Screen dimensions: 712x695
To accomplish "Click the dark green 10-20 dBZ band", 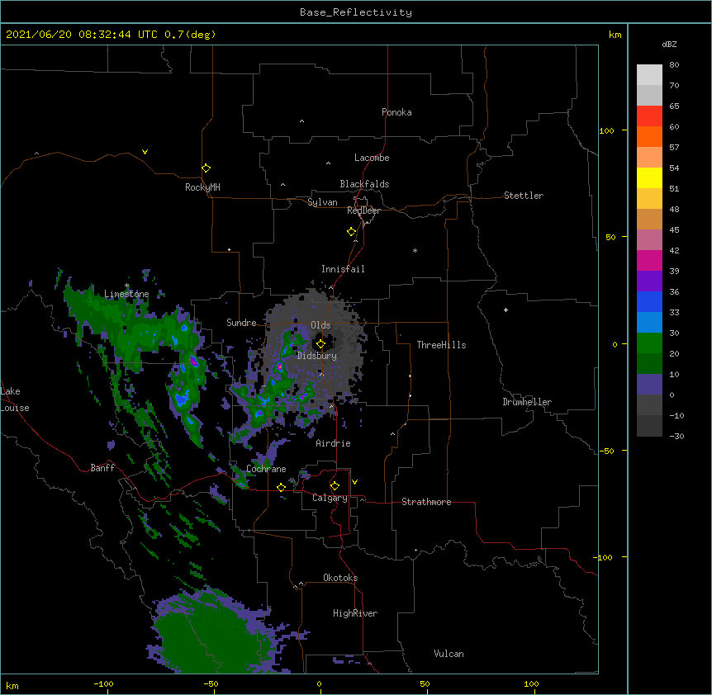I will [x=649, y=364].
